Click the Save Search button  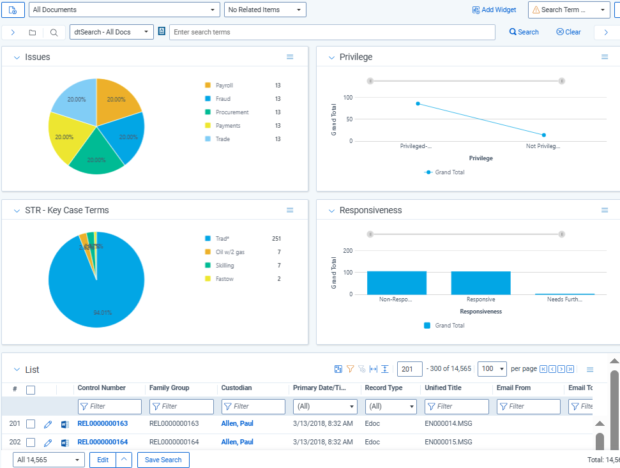click(163, 460)
